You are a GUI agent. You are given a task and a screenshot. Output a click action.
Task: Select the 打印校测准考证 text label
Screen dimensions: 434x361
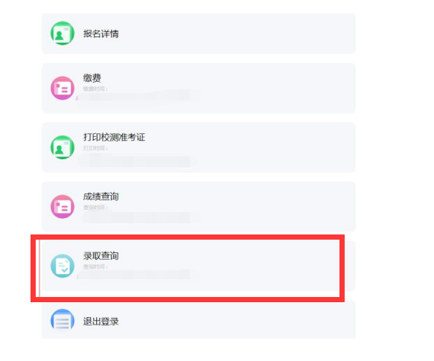(x=114, y=137)
